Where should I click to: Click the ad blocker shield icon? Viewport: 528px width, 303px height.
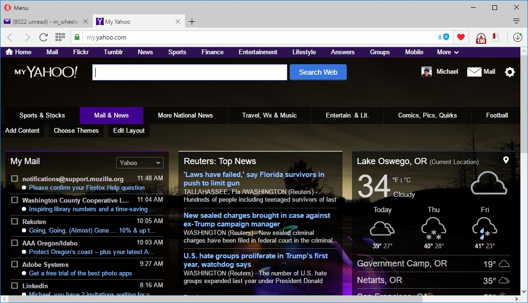(446, 37)
